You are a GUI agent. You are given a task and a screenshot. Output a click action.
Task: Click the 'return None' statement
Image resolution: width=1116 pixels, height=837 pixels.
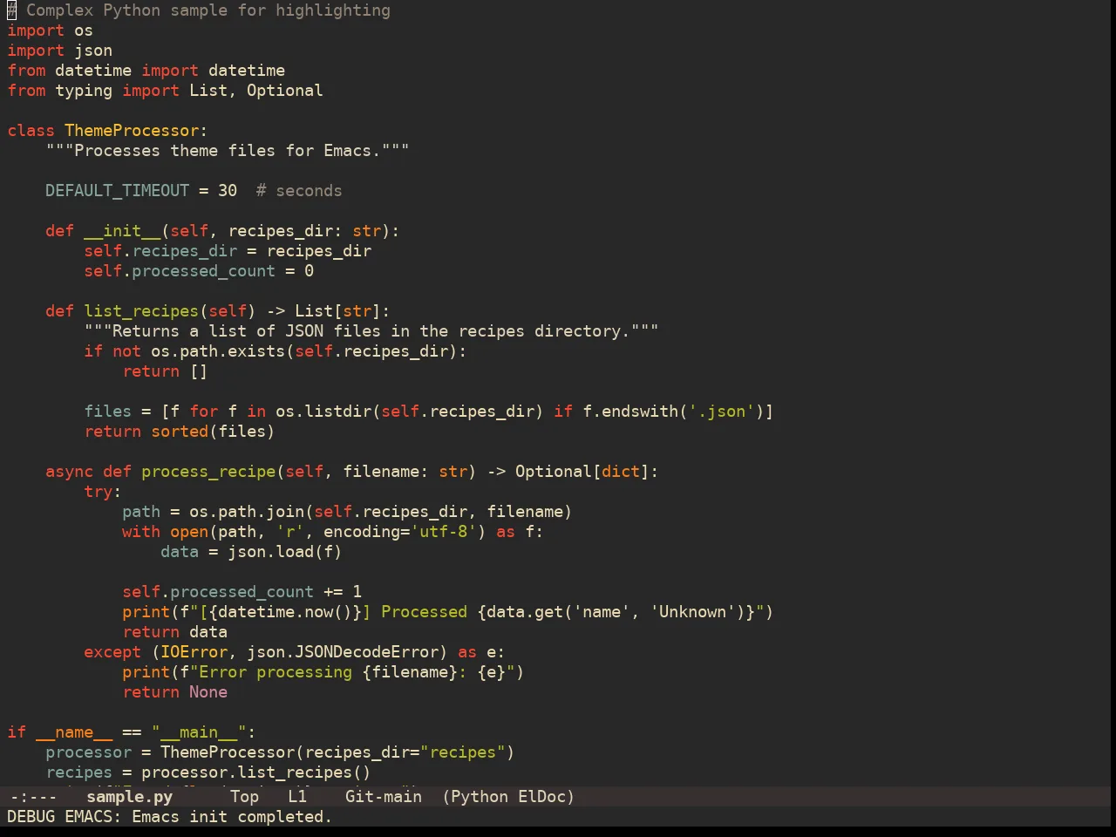[x=174, y=691]
